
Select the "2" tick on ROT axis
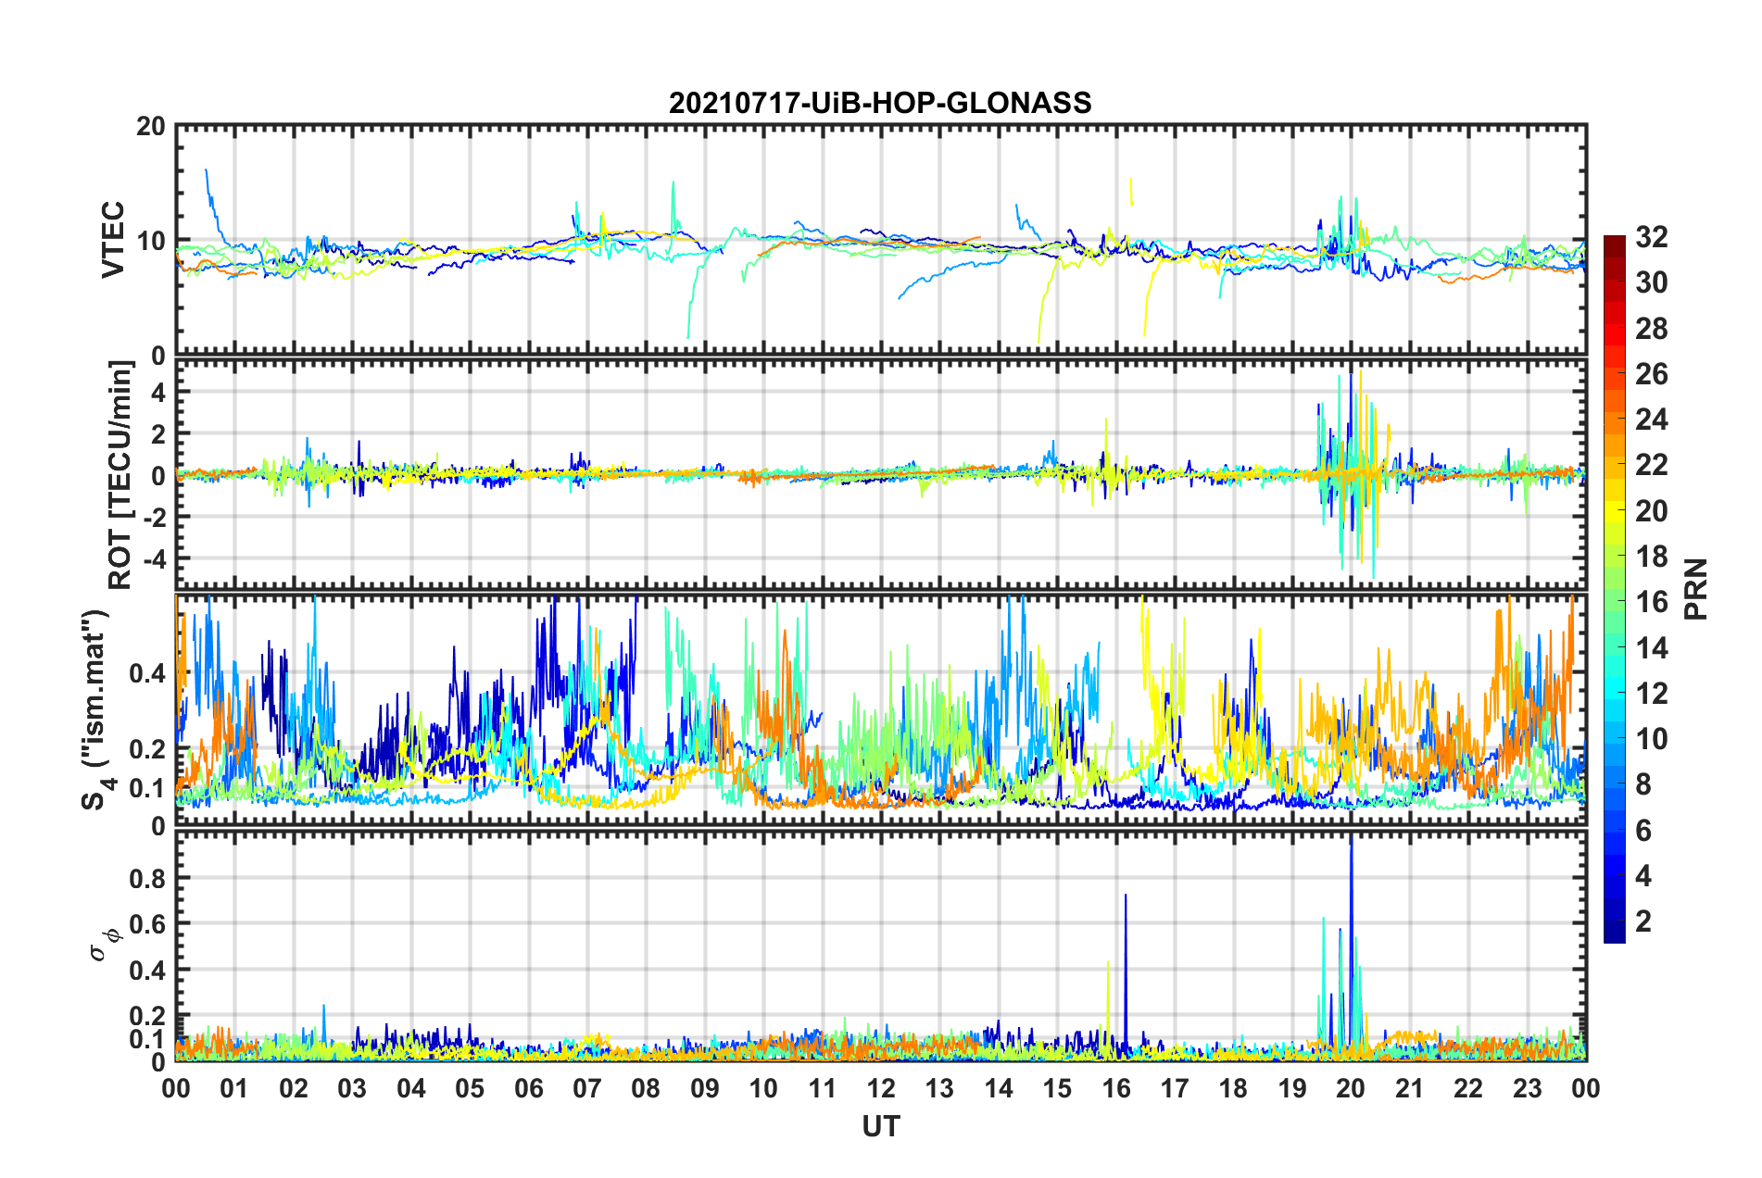[158, 433]
